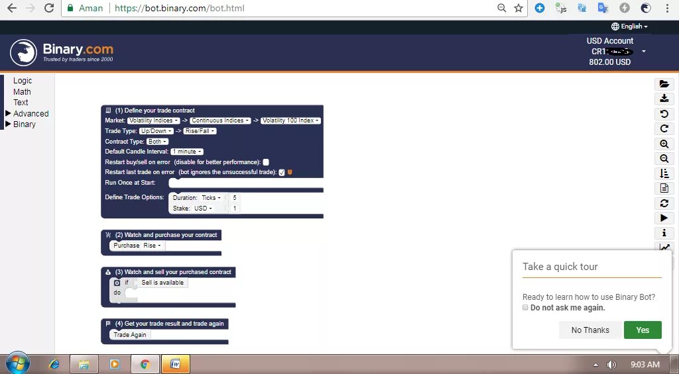Change the Duration Ticks dropdown
This screenshot has height=374, width=679.
(x=212, y=198)
